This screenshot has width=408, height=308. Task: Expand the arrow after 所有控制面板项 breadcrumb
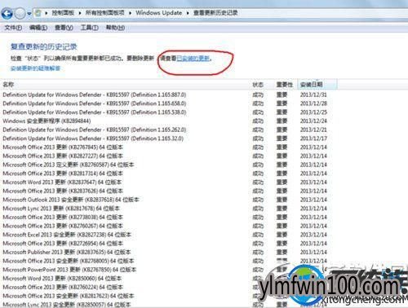130,13
